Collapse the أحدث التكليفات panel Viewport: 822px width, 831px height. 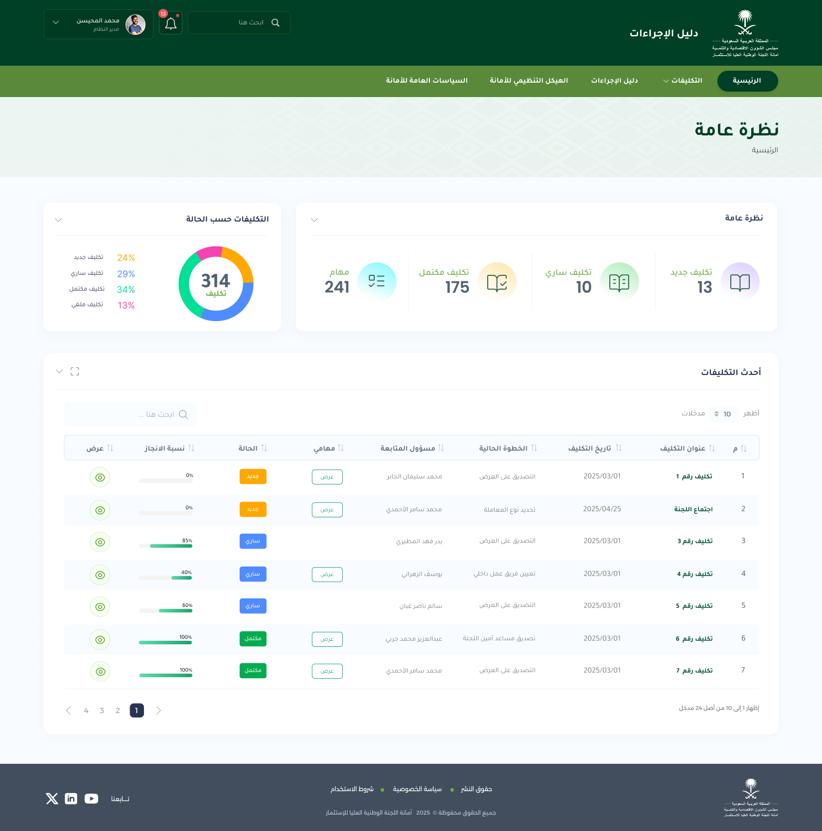click(59, 371)
